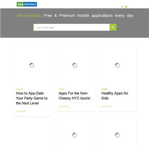Open the Twitter icon in header
This screenshot has width=149, height=149.
click(x=126, y=7)
